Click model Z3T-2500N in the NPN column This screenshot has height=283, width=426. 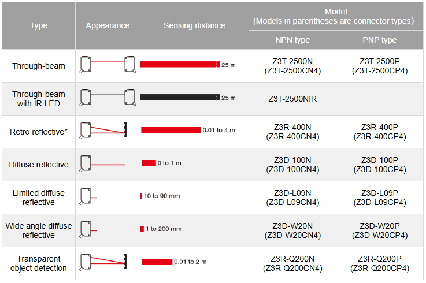coord(292,61)
